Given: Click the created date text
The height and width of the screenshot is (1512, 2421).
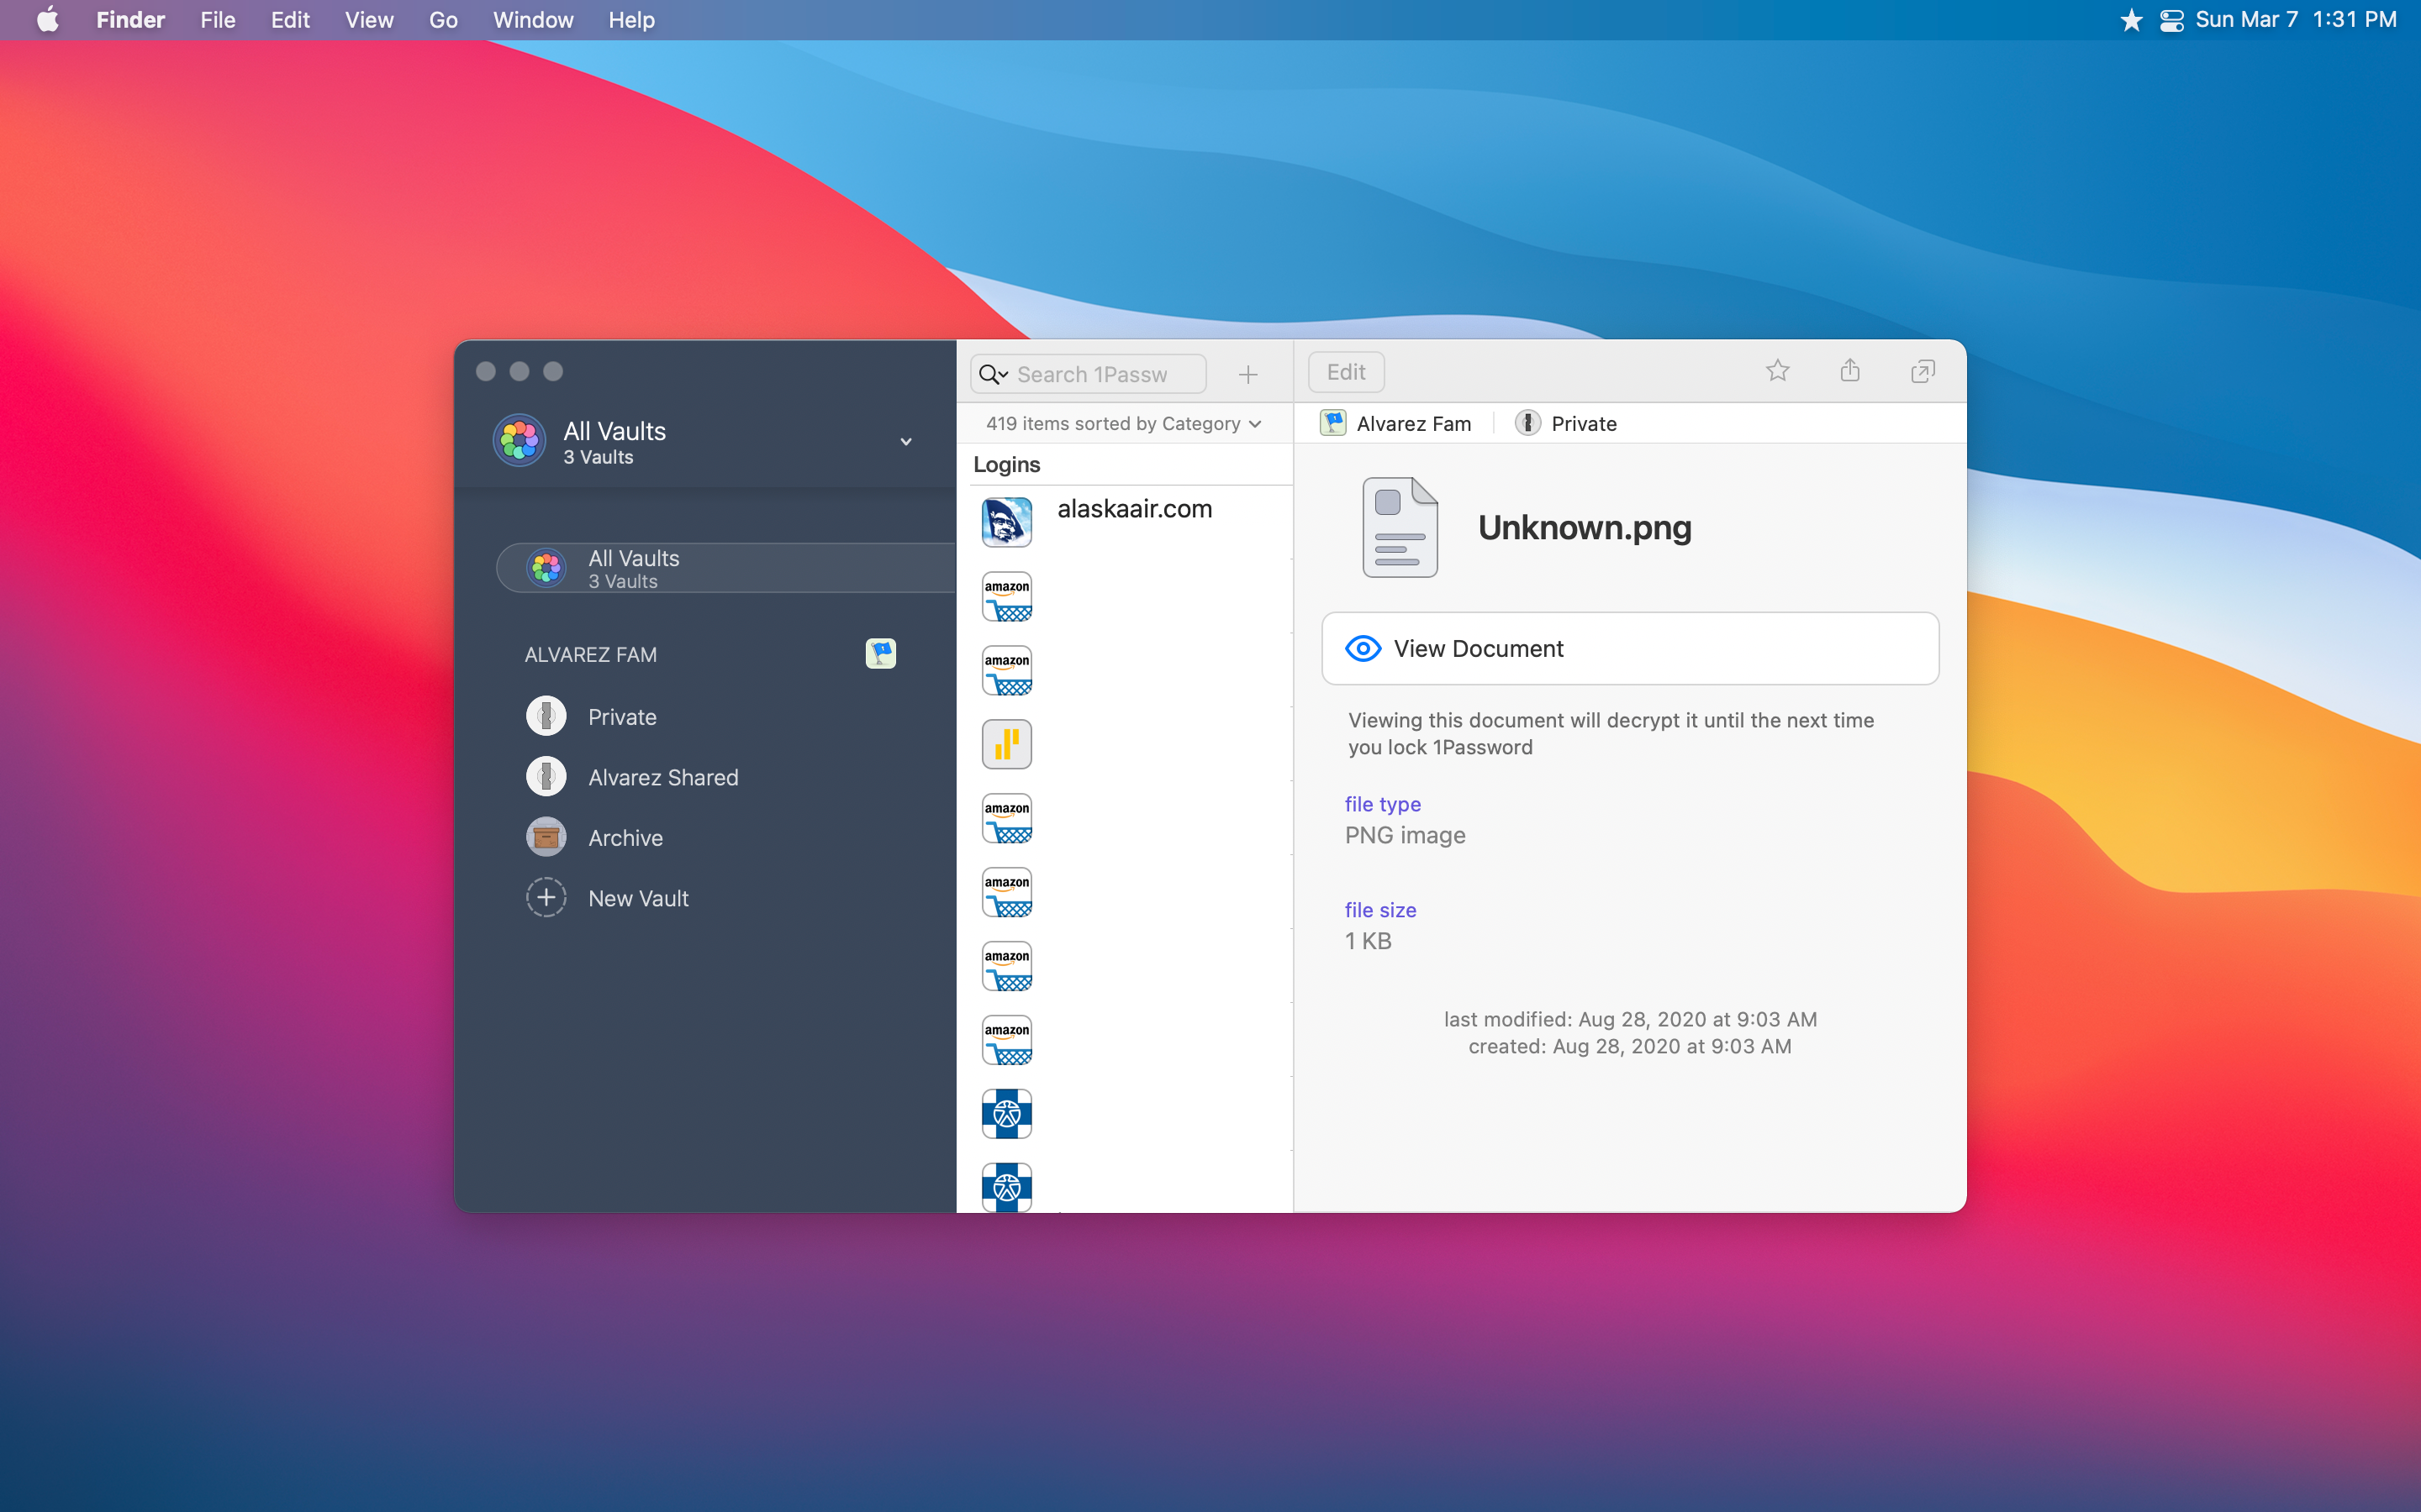Looking at the screenshot, I should click(x=1630, y=1046).
